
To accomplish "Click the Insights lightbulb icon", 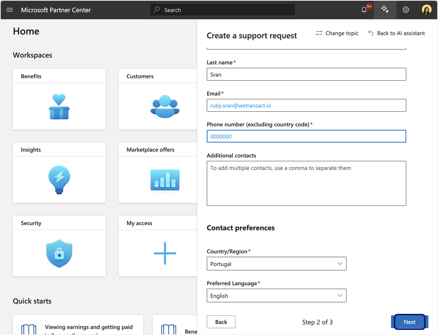I will click(x=59, y=180).
